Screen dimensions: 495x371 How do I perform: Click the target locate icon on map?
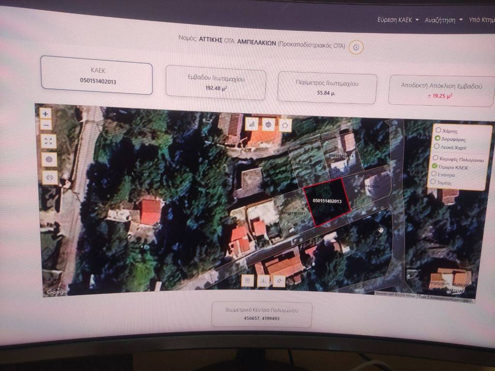pos(49,159)
